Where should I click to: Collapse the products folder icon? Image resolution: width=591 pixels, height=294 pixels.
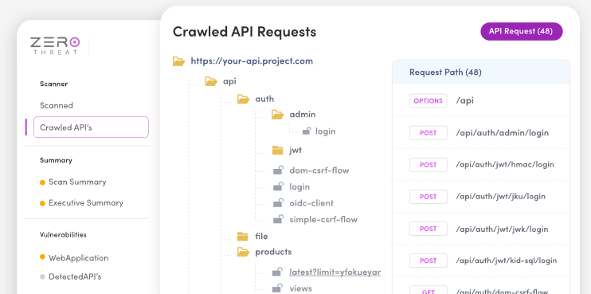point(243,252)
